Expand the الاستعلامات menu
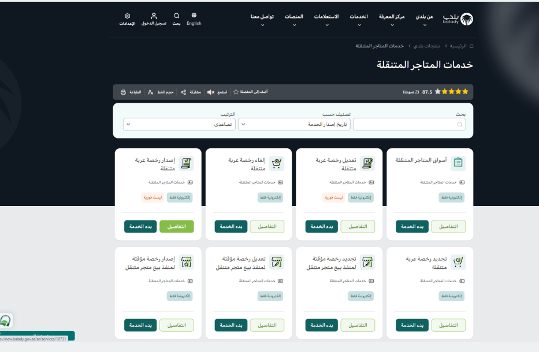 pos(326,20)
